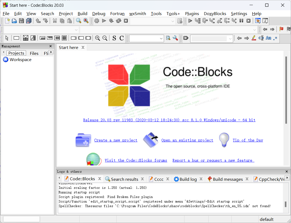Open the wxSmith menu

[x=137, y=13]
